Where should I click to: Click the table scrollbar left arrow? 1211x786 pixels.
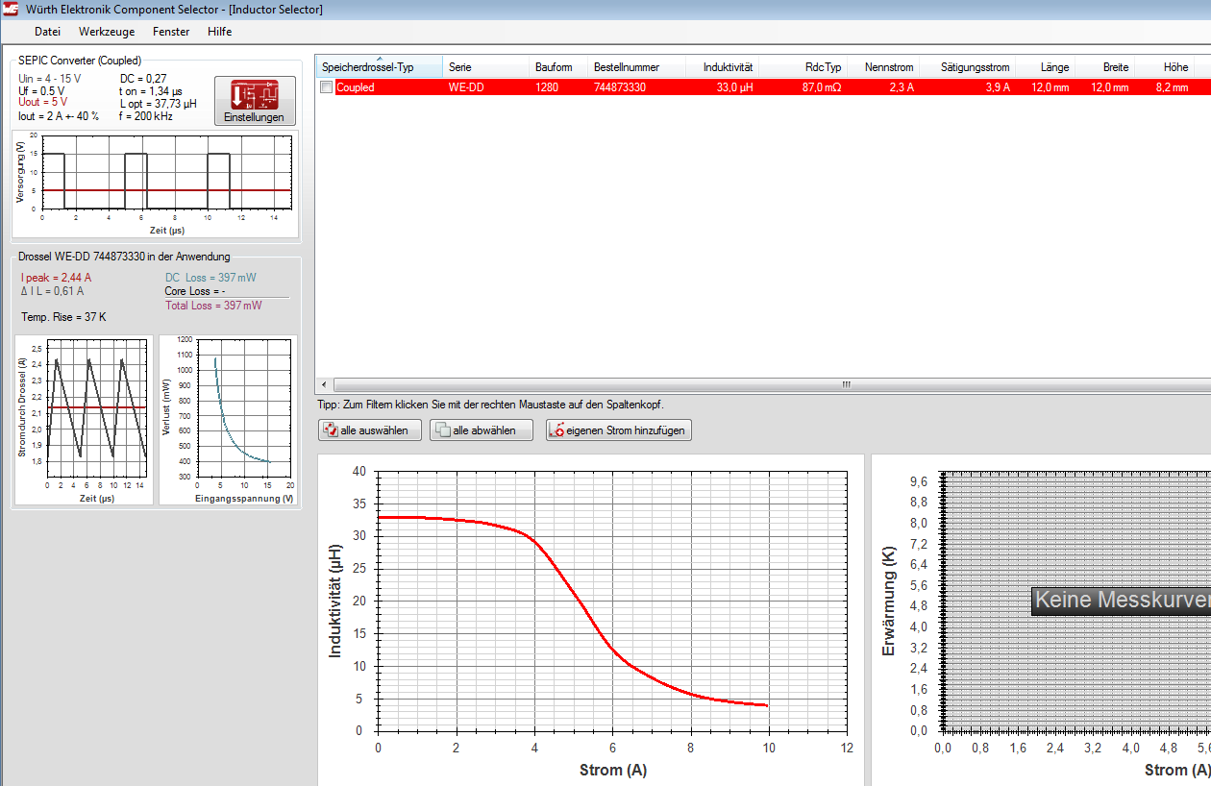click(323, 384)
